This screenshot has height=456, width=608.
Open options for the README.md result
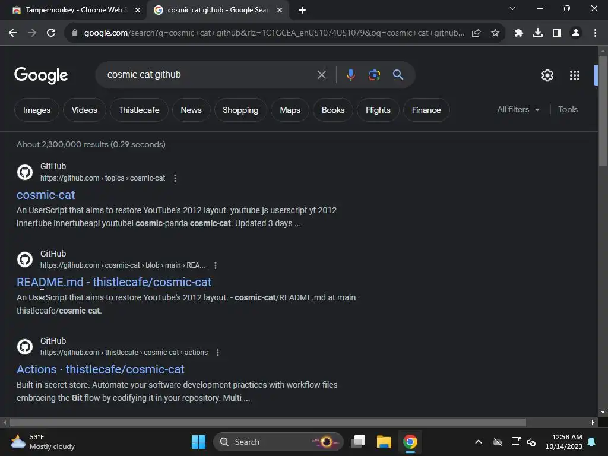point(216,265)
